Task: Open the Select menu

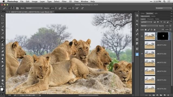Action: click(x=56, y=1)
